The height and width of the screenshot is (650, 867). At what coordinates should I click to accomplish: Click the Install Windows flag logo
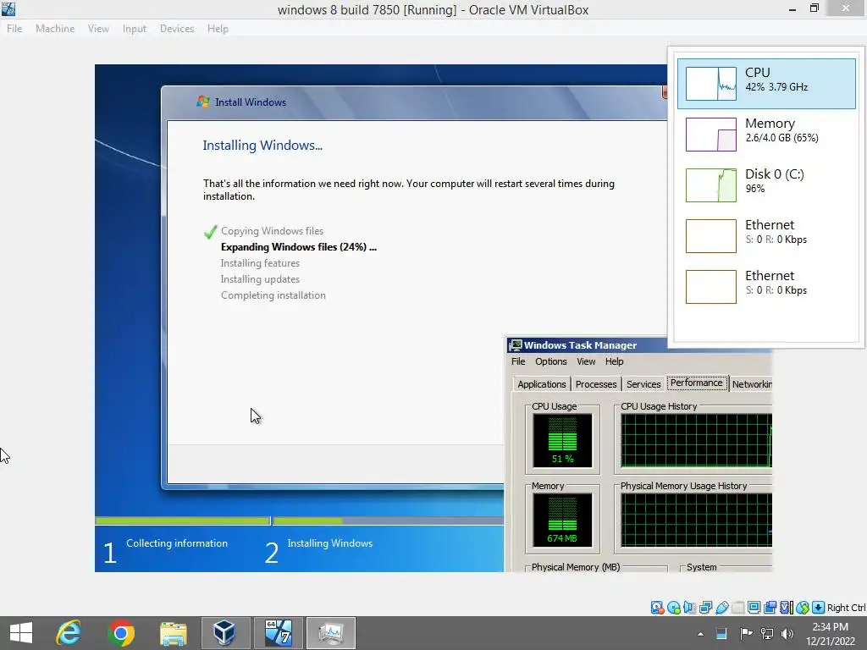tap(203, 102)
